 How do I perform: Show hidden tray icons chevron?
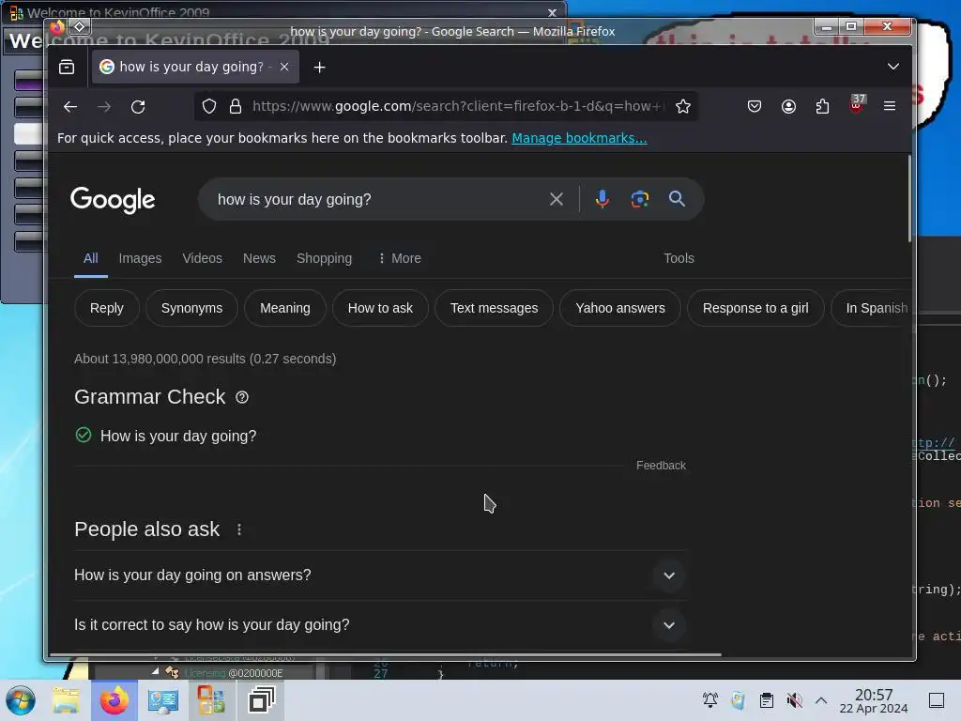coord(821,700)
